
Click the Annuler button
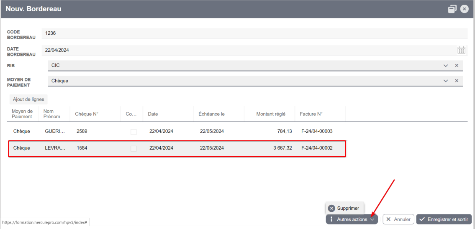coord(398,219)
